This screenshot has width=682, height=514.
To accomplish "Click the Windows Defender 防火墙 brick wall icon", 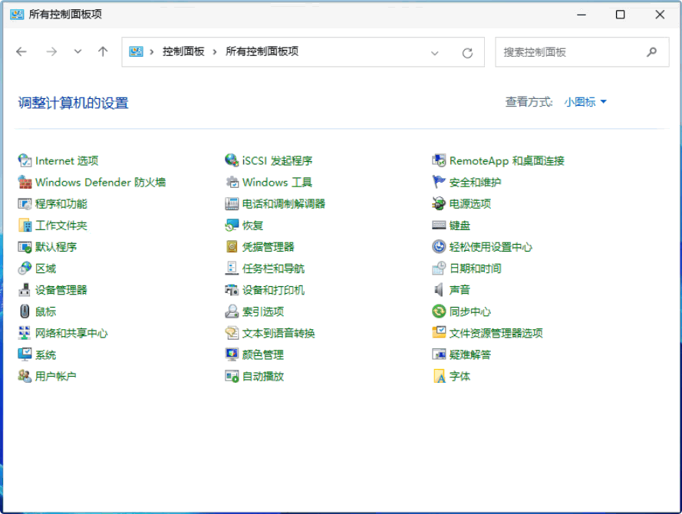I will tap(25, 183).
